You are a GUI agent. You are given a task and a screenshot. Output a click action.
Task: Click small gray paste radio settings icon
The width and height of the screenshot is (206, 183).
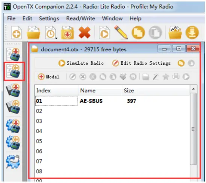click(x=191, y=63)
